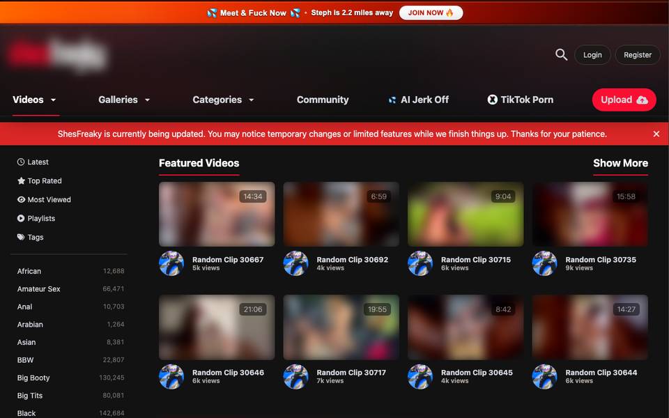Play the thumbnail with 21:06 duration
Viewport: 669px width, 418px height.
[x=217, y=327]
